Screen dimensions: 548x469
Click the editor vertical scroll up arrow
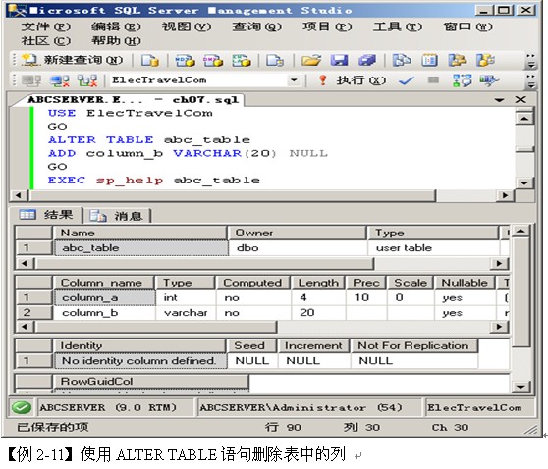(x=523, y=118)
